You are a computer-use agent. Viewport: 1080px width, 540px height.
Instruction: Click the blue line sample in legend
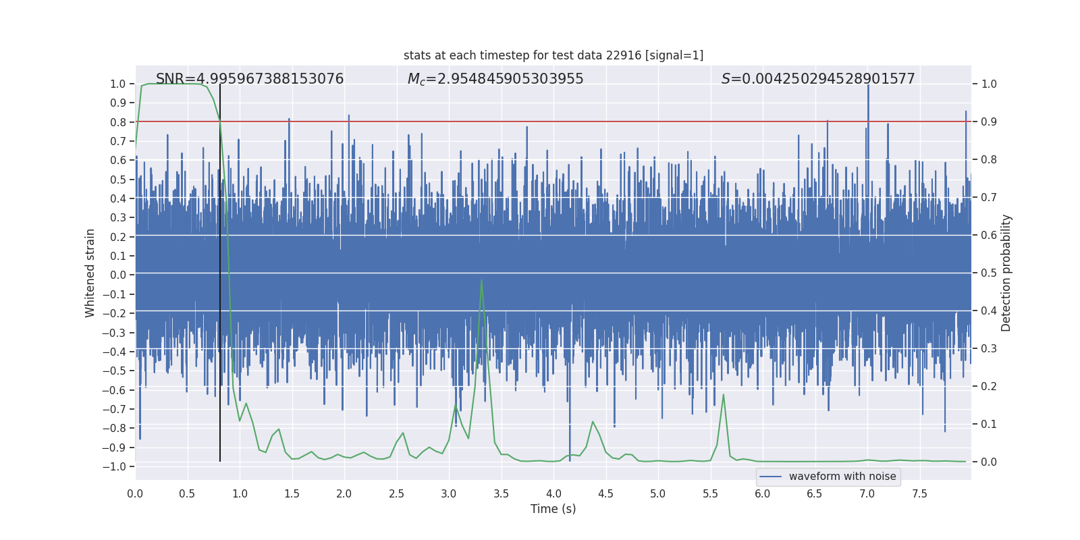(770, 477)
